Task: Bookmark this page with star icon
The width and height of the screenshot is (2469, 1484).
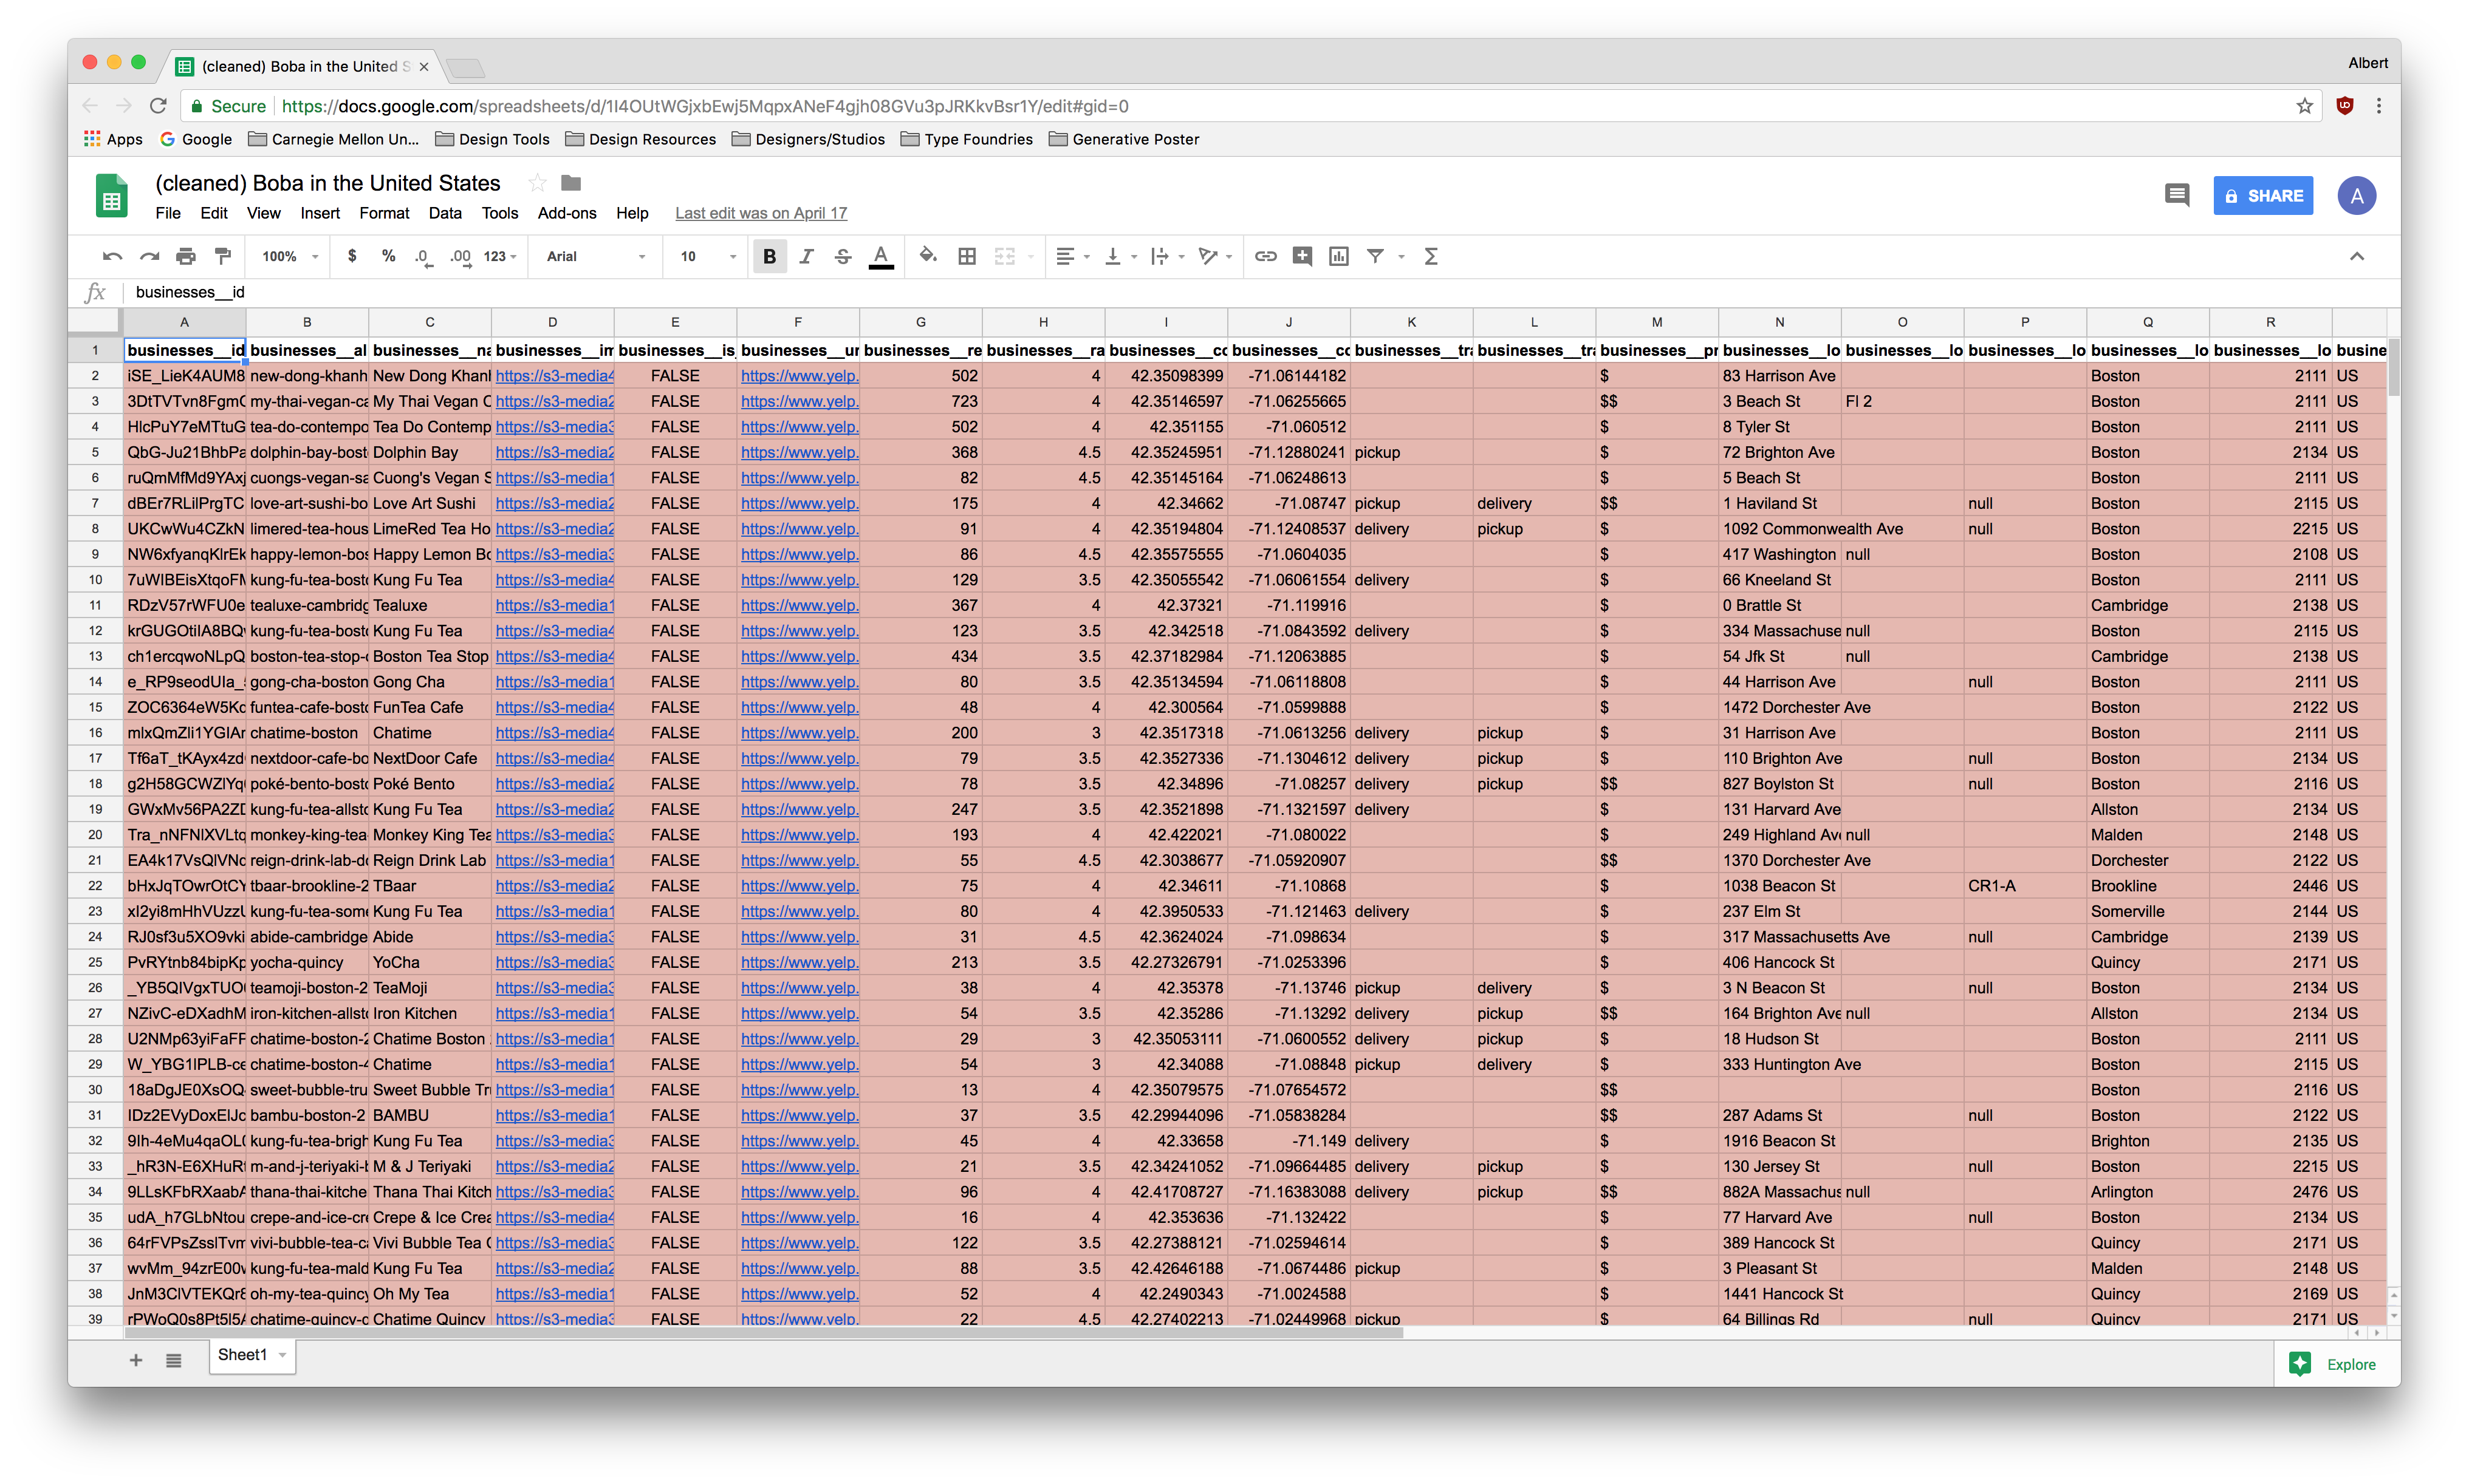Action: coord(2305,106)
